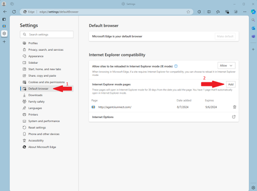Go to Downloads settings
Screen dimensions: 257x191
[35, 95]
